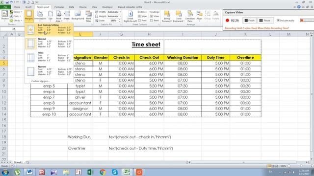Click the Name Box showing E5
Screen dimensions: 314x176
click(14, 29)
